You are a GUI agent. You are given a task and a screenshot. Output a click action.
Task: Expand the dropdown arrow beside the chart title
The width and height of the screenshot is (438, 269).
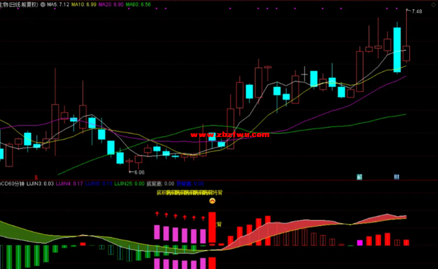(x=43, y=5)
